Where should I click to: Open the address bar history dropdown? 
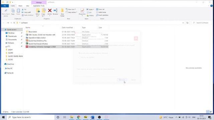(183, 23)
